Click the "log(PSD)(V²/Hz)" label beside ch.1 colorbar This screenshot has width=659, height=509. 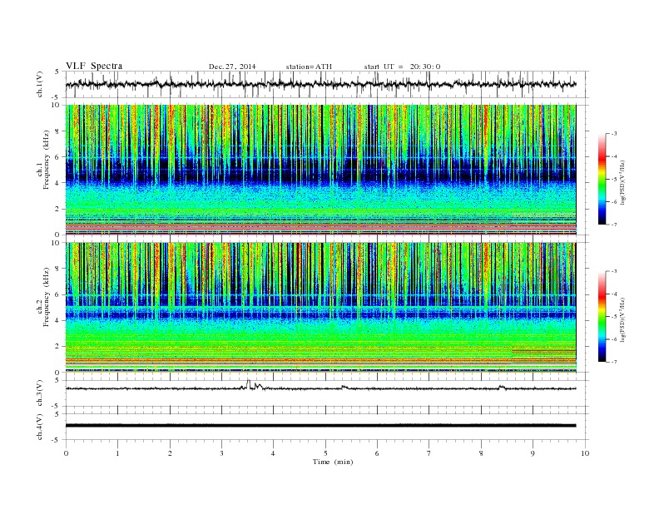[x=622, y=183]
